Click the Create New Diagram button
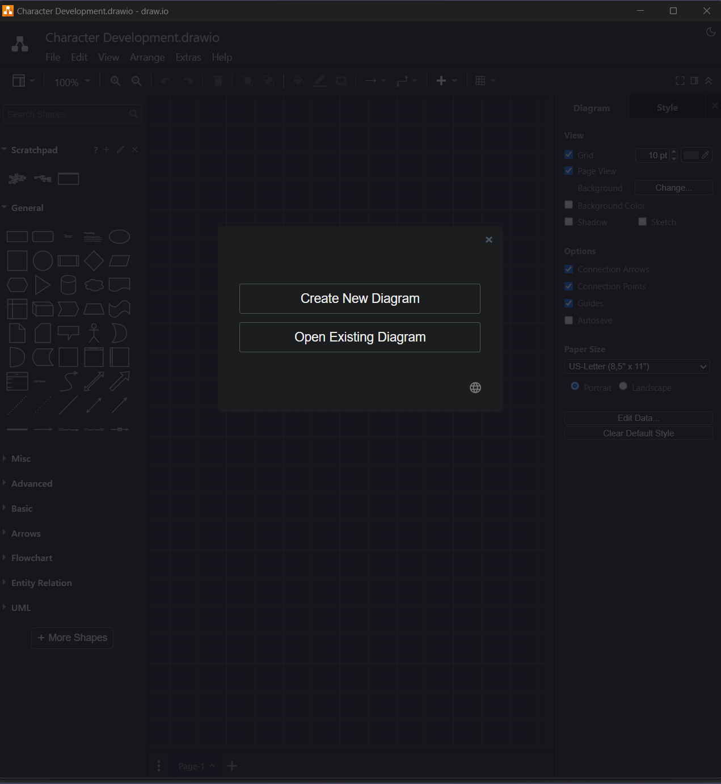This screenshot has height=784, width=721. pos(360,298)
